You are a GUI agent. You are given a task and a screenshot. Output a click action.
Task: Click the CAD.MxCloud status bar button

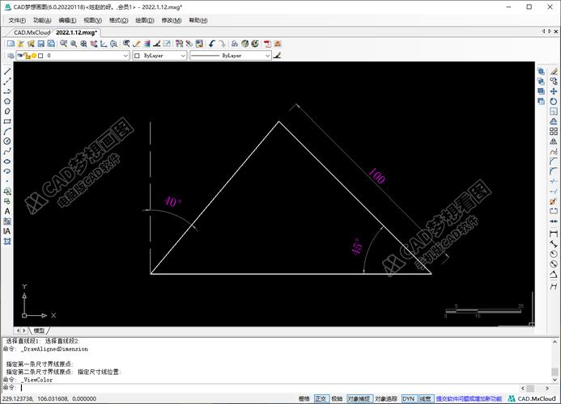pos(533,398)
